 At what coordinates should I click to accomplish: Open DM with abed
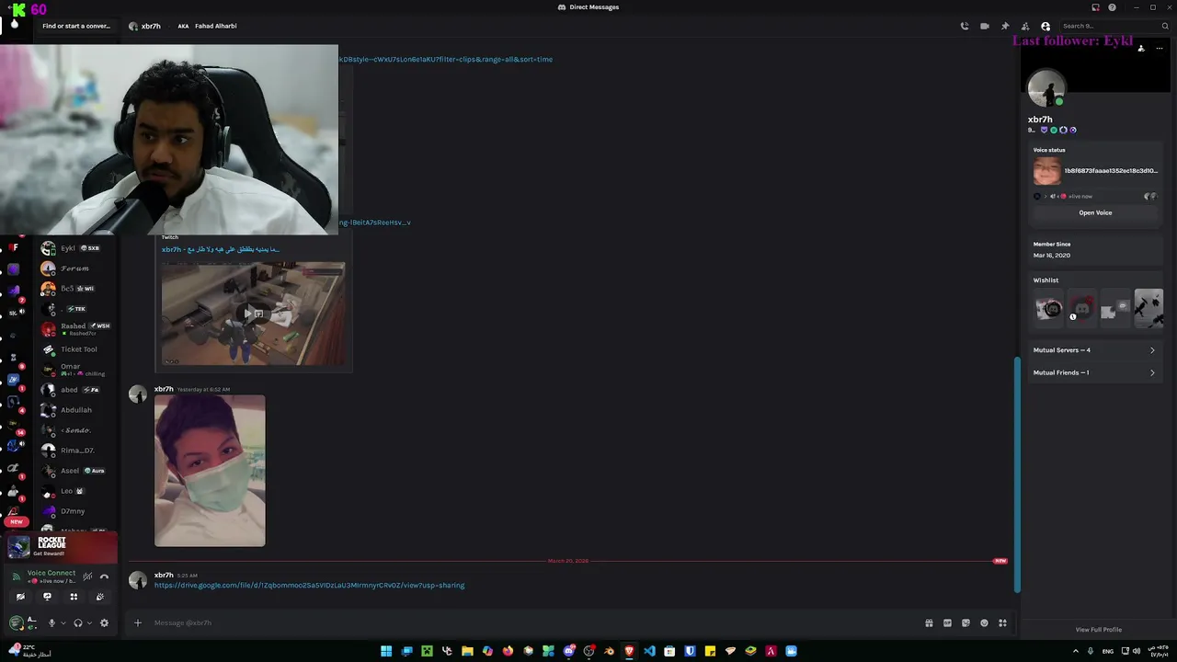point(77,390)
